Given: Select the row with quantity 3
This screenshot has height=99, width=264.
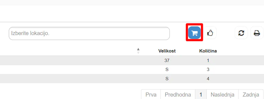Looking at the screenshot, I should tap(132, 69).
